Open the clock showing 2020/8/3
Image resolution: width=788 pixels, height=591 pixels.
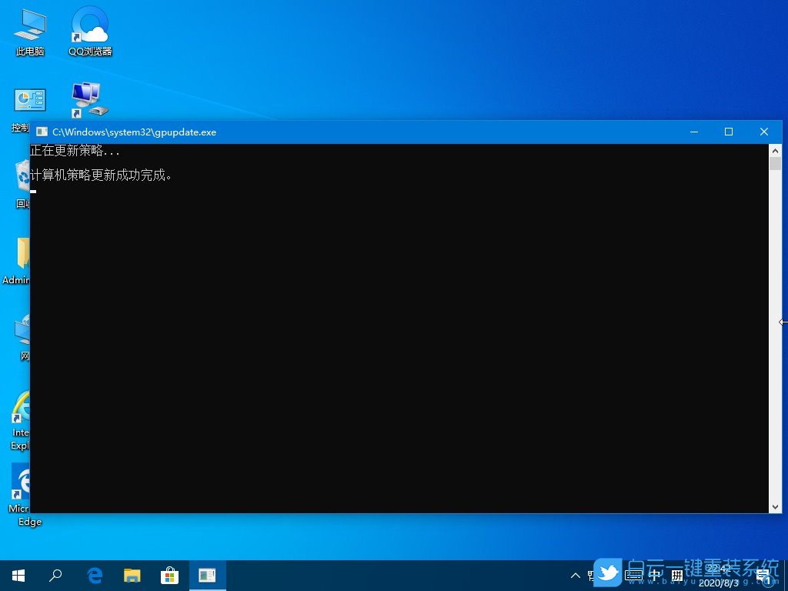(718, 575)
